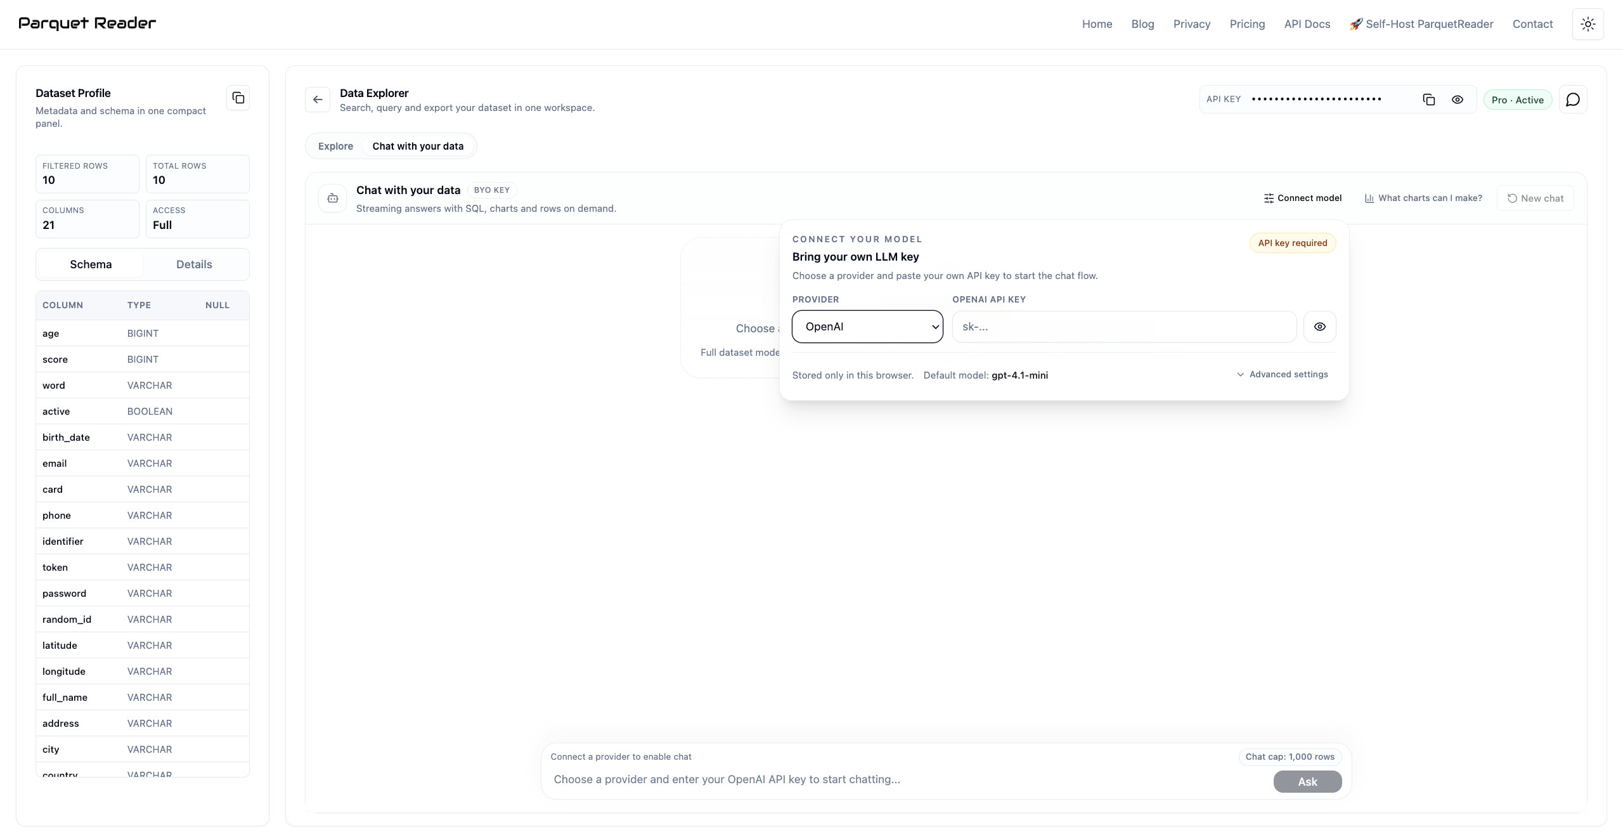
Task: Open the API Docs link
Action: pos(1307,23)
